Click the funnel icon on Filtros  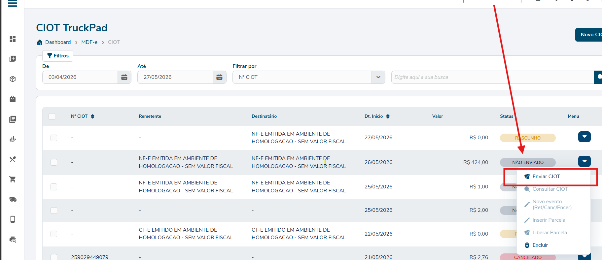pyautogui.click(x=50, y=56)
